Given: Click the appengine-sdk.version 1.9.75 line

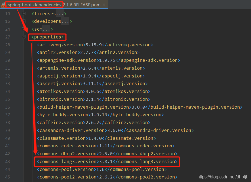Looking at the screenshot, I should click(109, 60).
